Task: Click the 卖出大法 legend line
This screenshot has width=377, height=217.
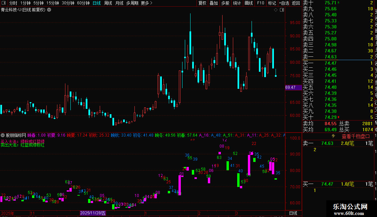Action: coord(23,145)
